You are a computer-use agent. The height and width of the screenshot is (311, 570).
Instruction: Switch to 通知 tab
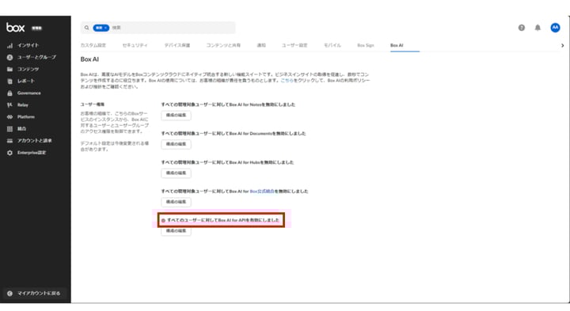(x=261, y=45)
